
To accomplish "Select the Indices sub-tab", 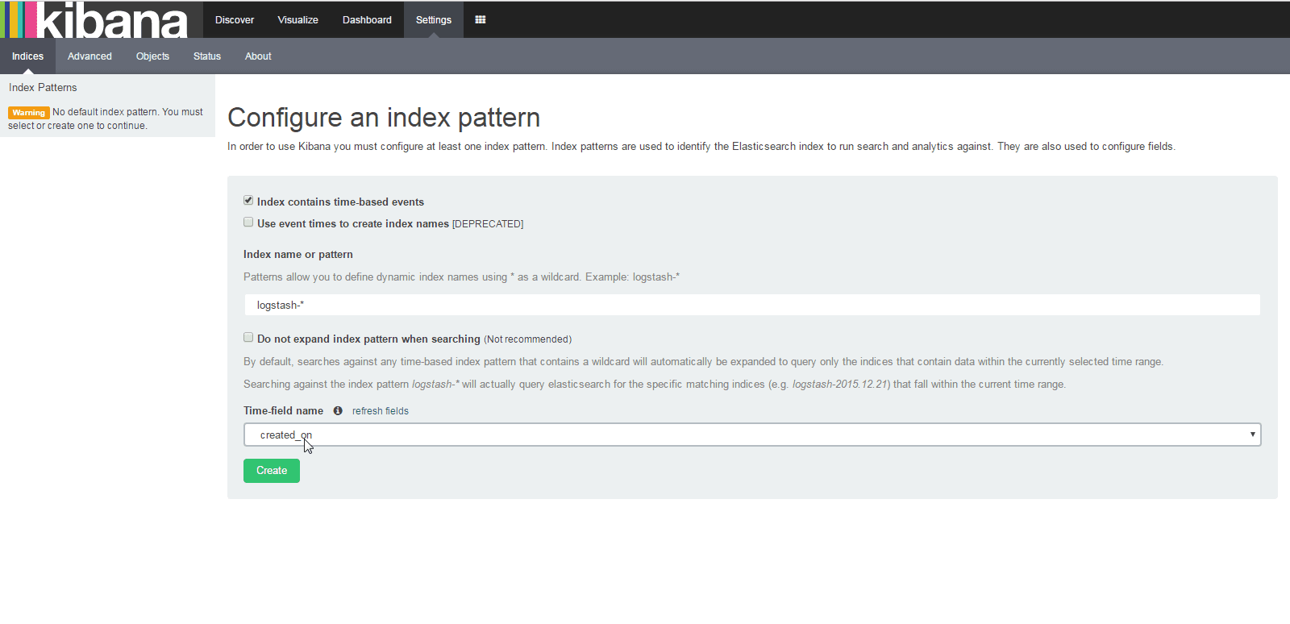I will point(27,56).
